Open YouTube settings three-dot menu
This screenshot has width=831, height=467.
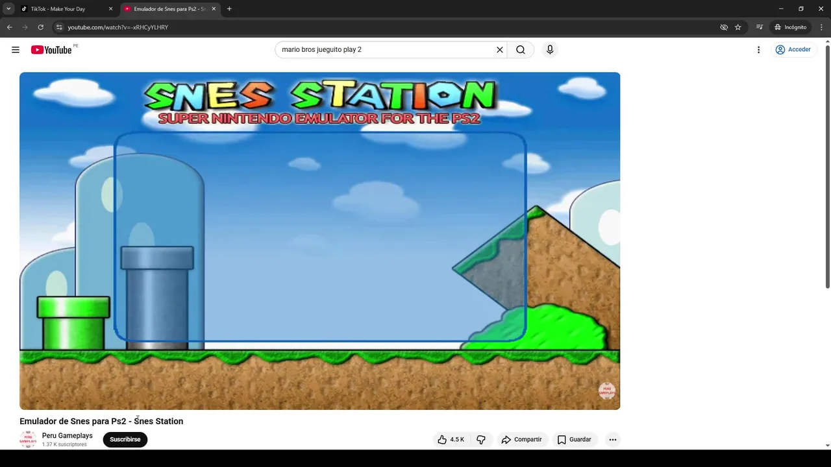(758, 50)
